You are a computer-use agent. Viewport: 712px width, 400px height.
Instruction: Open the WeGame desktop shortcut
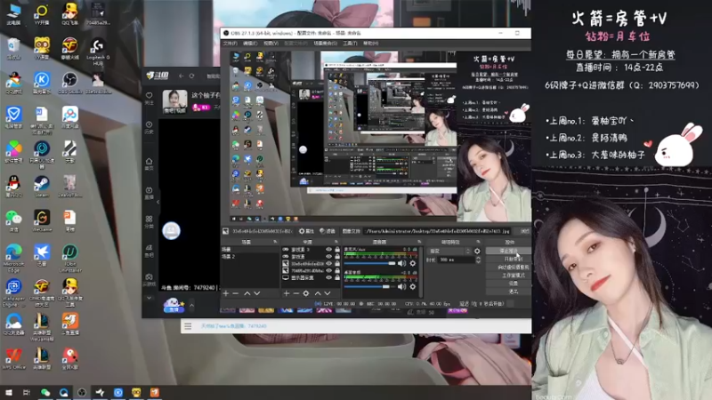pos(42,220)
